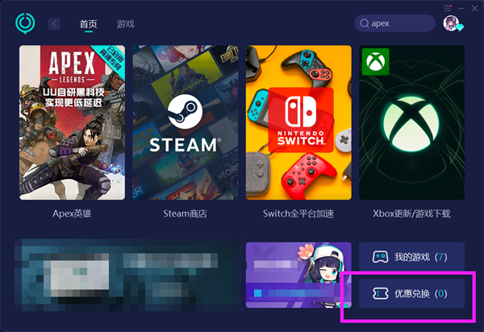
Task: Go back with the left arrow button
Action: (x=54, y=23)
